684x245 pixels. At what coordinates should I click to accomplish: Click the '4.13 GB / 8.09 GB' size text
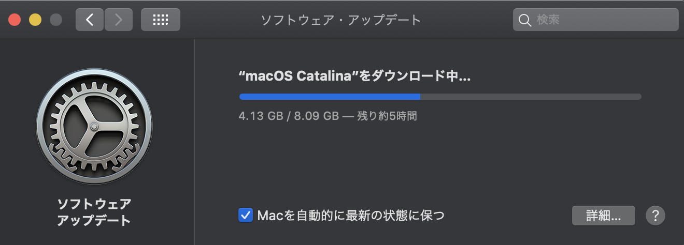[x=288, y=116]
